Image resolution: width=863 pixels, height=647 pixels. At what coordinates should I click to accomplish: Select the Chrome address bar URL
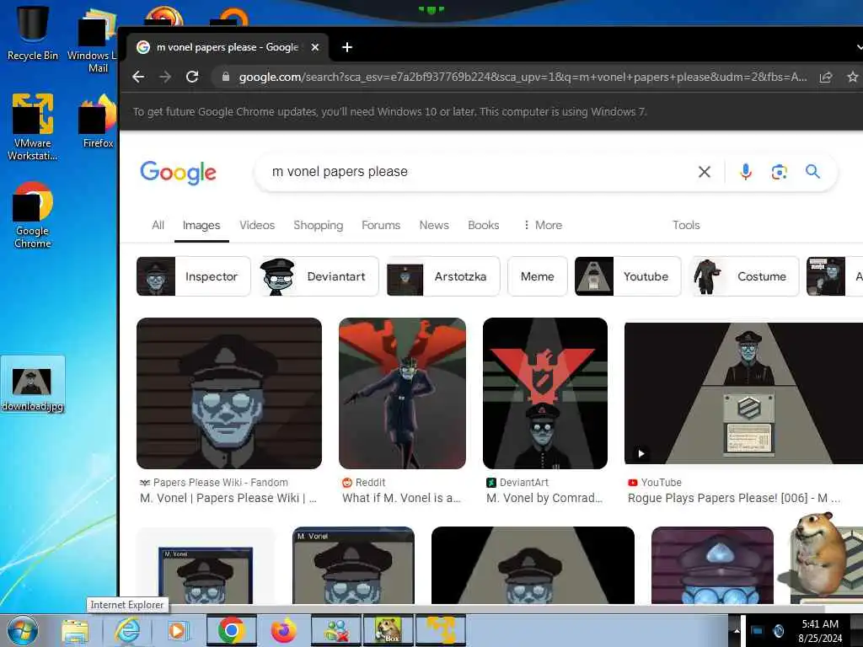click(523, 77)
